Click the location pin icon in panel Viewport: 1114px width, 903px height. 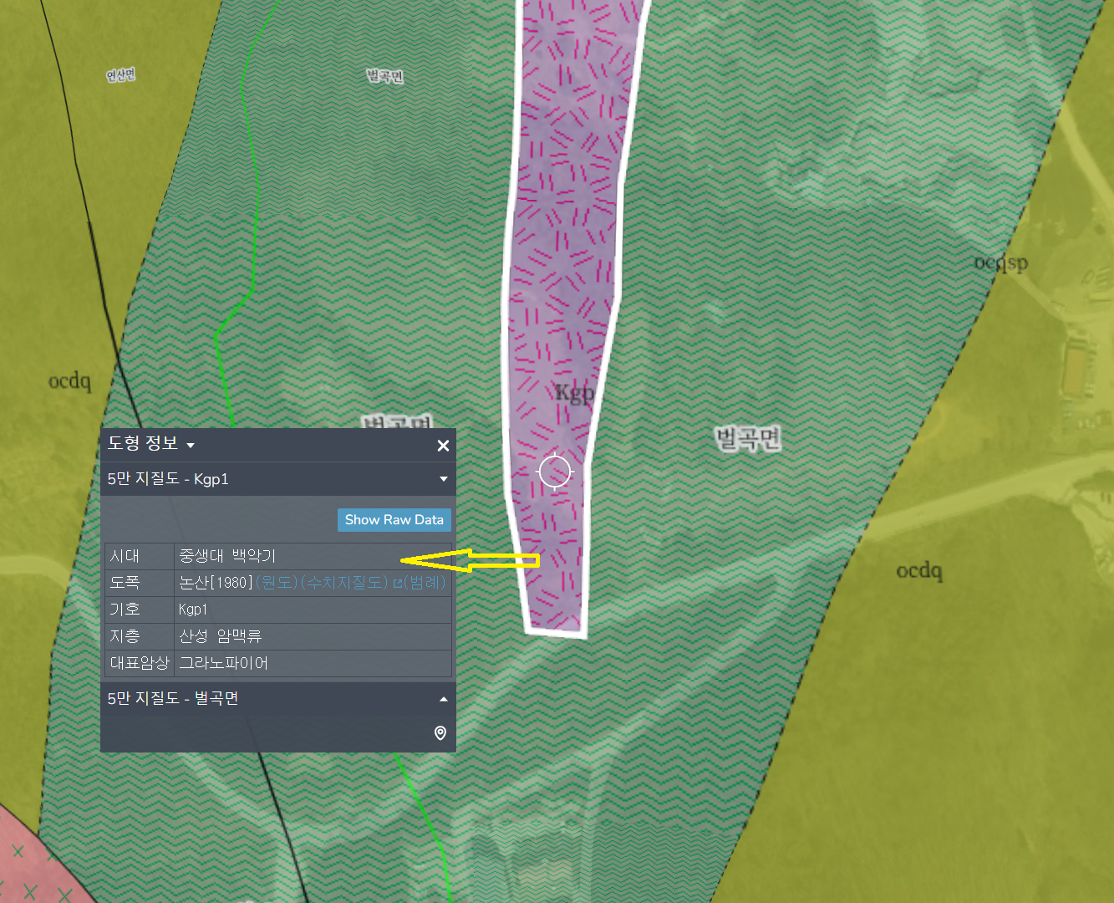click(440, 733)
